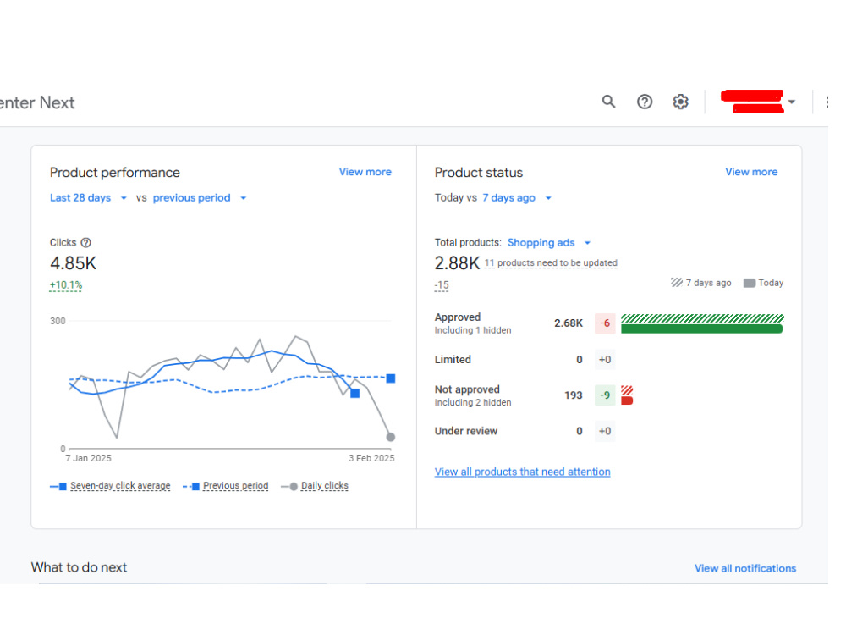Click the solid green Approved today bar
Image resolution: width=846 pixels, height=635 pixels.
[x=701, y=329]
